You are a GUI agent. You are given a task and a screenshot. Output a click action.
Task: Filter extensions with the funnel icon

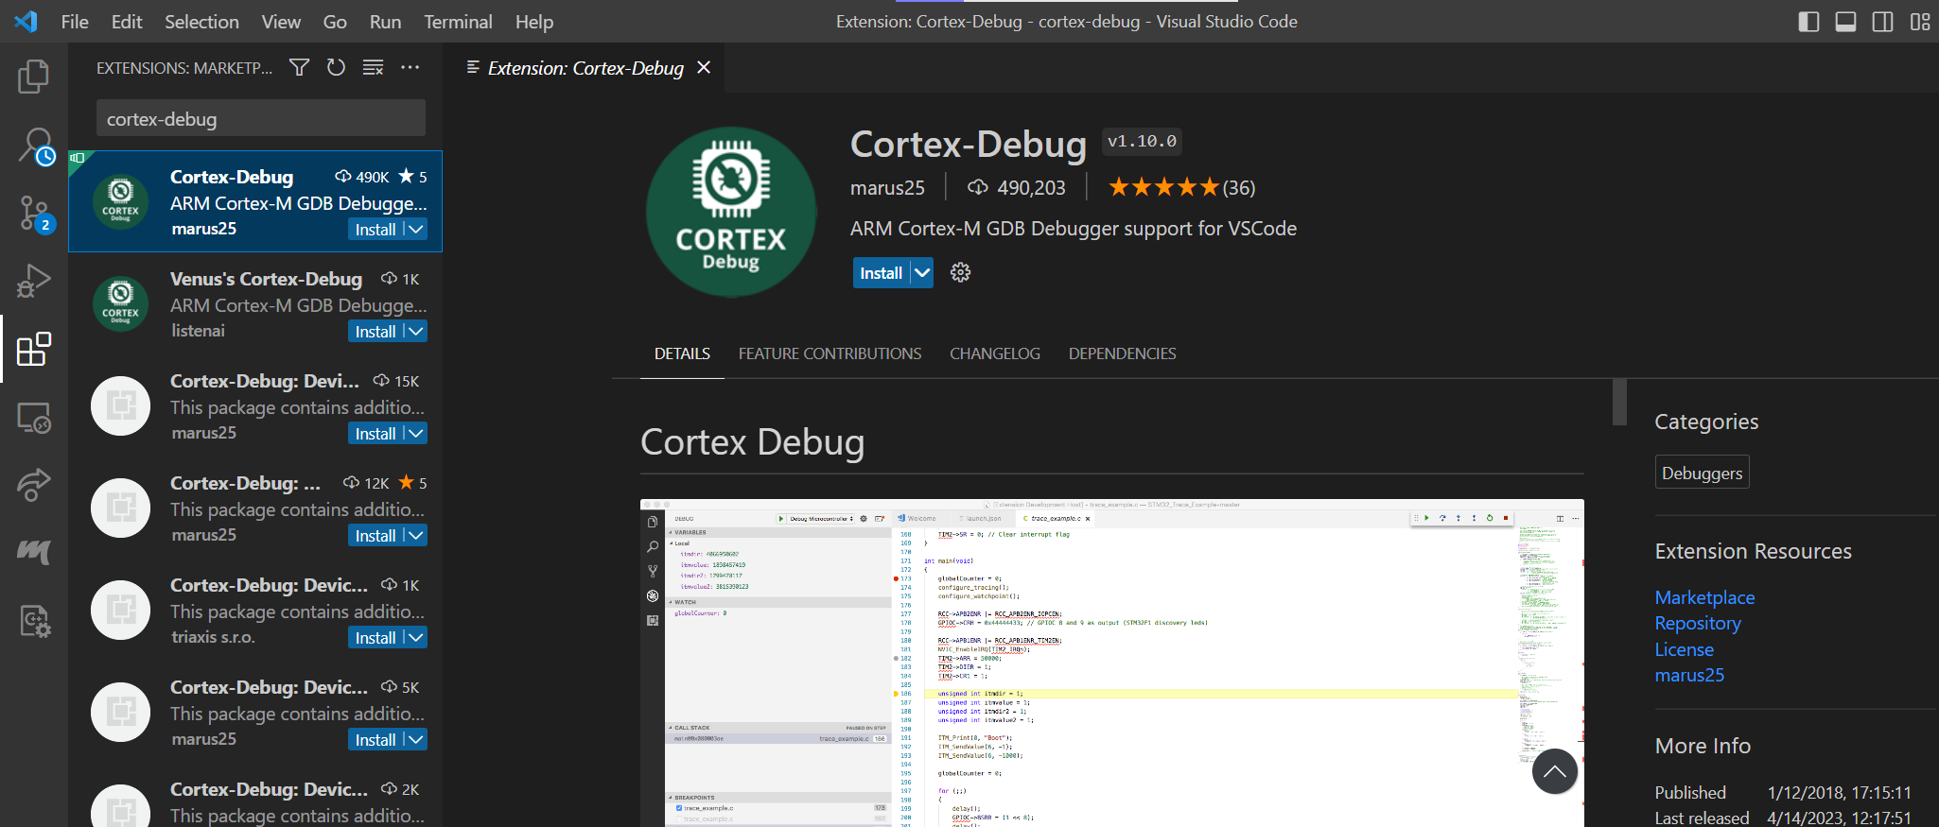click(299, 67)
